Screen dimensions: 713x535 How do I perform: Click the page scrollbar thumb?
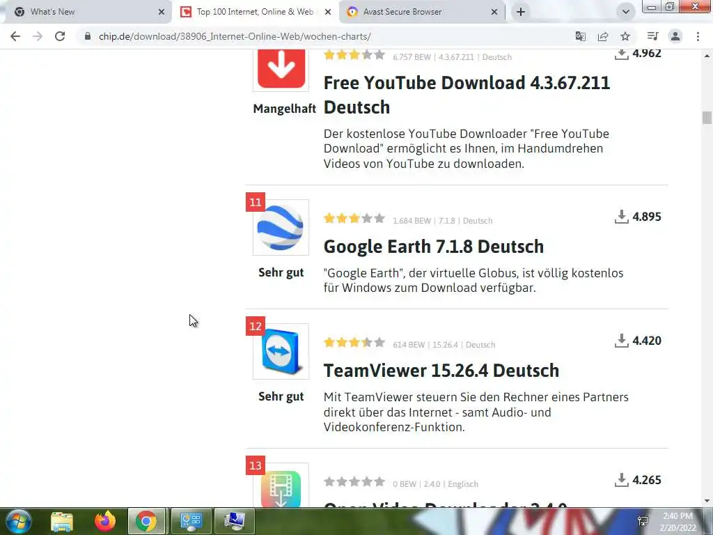pos(707,117)
